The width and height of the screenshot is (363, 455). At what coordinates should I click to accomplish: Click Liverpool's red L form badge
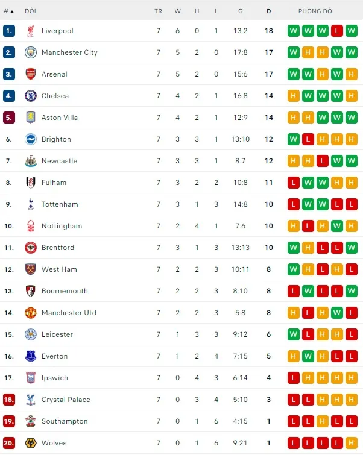pos(338,31)
